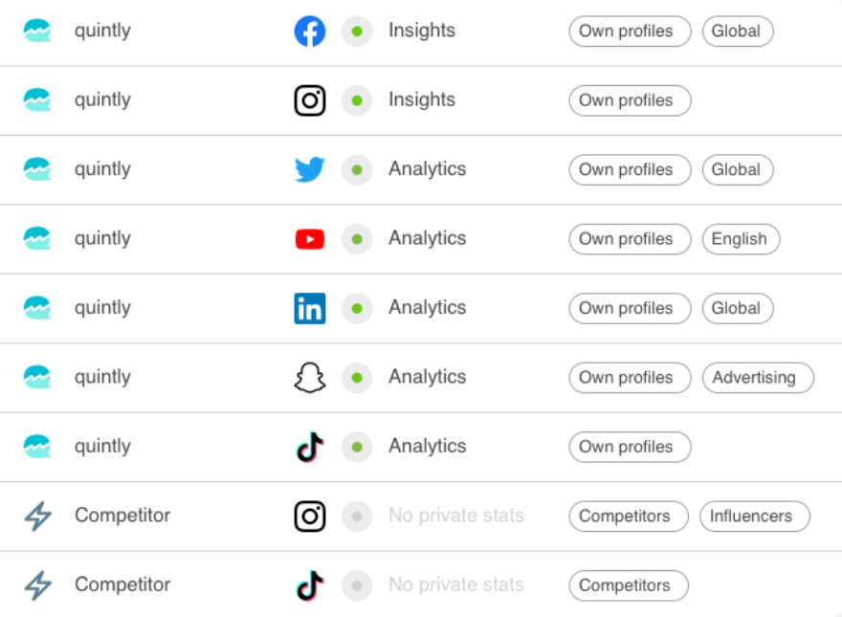The image size is (842, 617).
Task: Select the Influencers tag
Action: [x=754, y=517]
